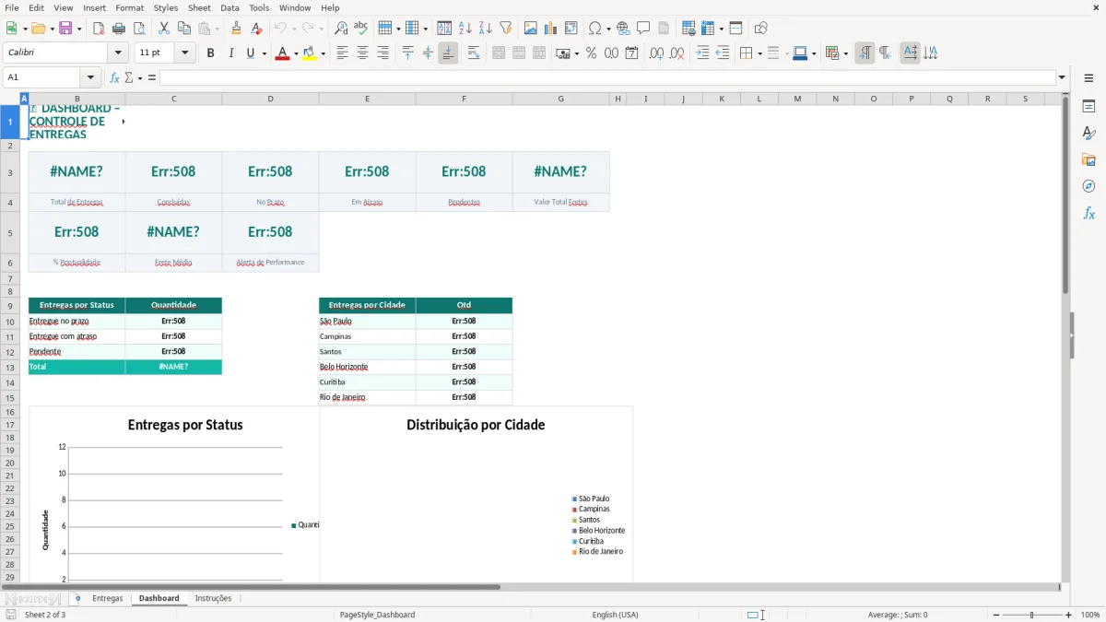The image size is (1106, 622).
Task: Click Increase Indent icon
Action: point(702,53)
